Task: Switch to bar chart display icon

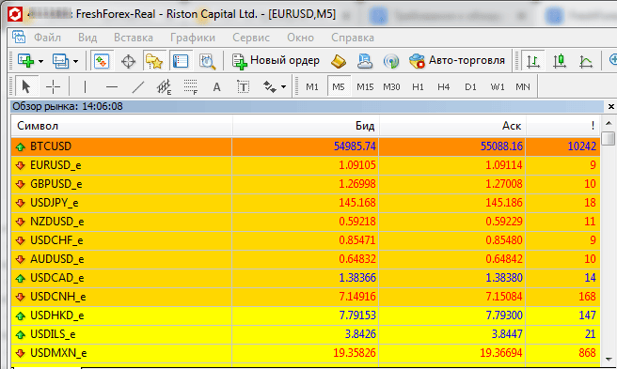Action: click(x=533, y=61)
